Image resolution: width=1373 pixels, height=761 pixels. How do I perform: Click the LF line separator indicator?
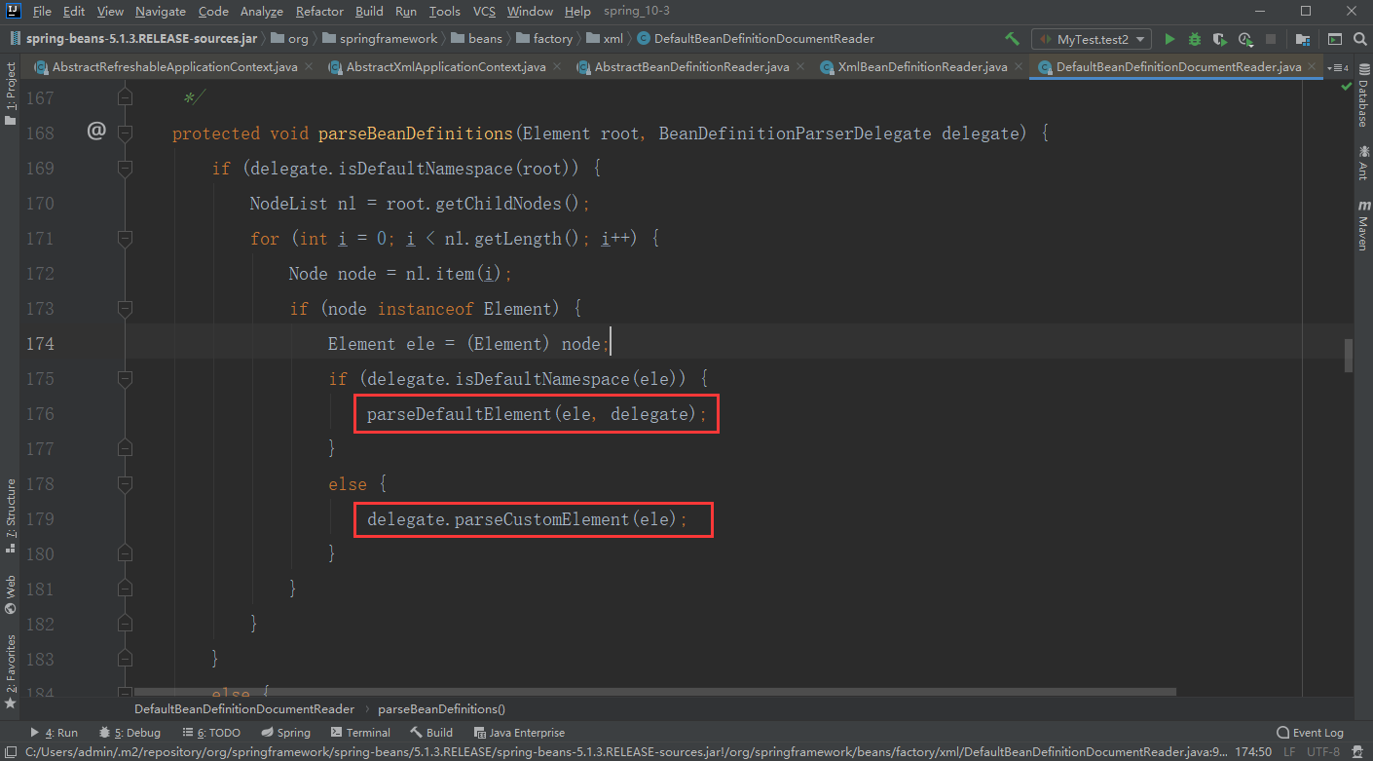pyautogui.click(x=1289, y=752)
